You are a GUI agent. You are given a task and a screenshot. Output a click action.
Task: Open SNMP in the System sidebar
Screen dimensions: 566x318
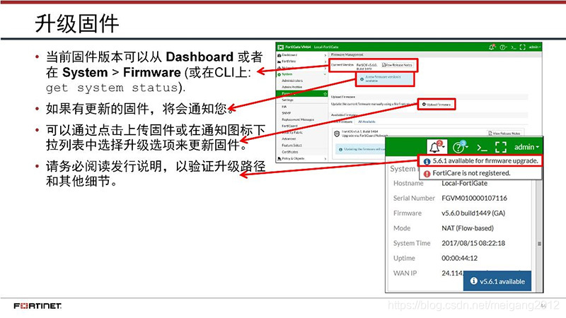coord(286,113)
